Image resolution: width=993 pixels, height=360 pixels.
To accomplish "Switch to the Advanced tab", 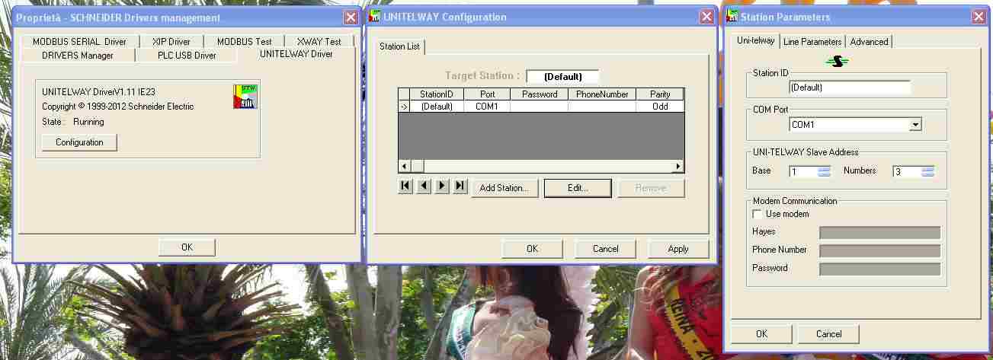I will point(869,42).
